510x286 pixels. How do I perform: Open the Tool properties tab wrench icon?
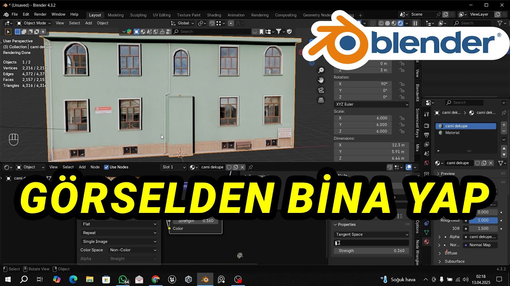tap(426, 115)
